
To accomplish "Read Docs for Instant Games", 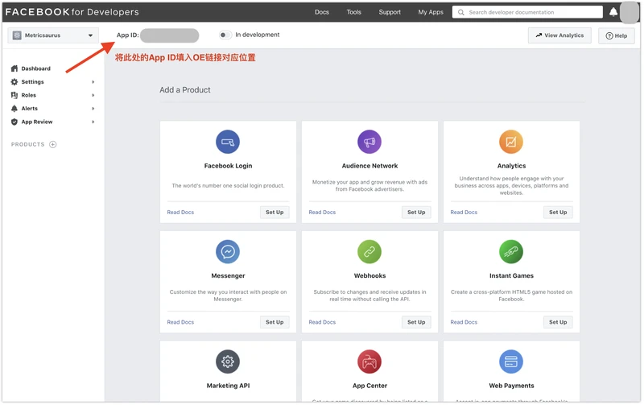I will pos(464,322).
